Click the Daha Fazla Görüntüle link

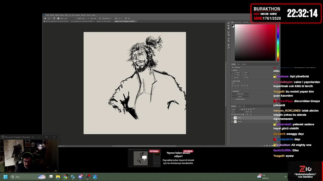tap(240, 99)
